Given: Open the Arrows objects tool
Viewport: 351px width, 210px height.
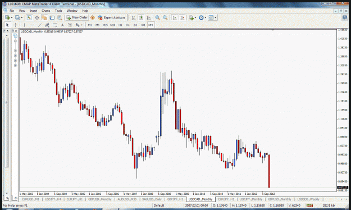Looking at the screenshot, I should coord(78,25).
